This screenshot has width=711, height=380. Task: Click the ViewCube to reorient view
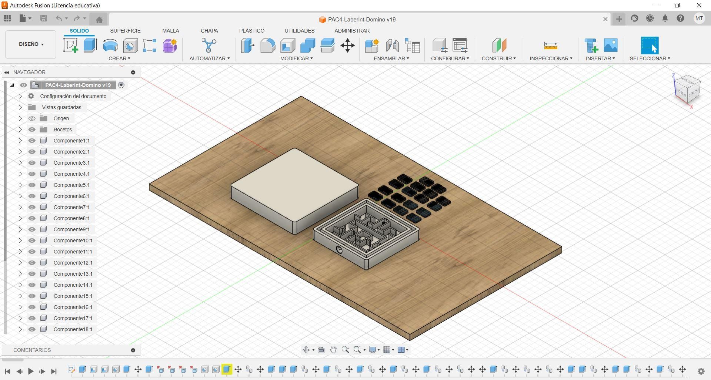tap(688, 90)
